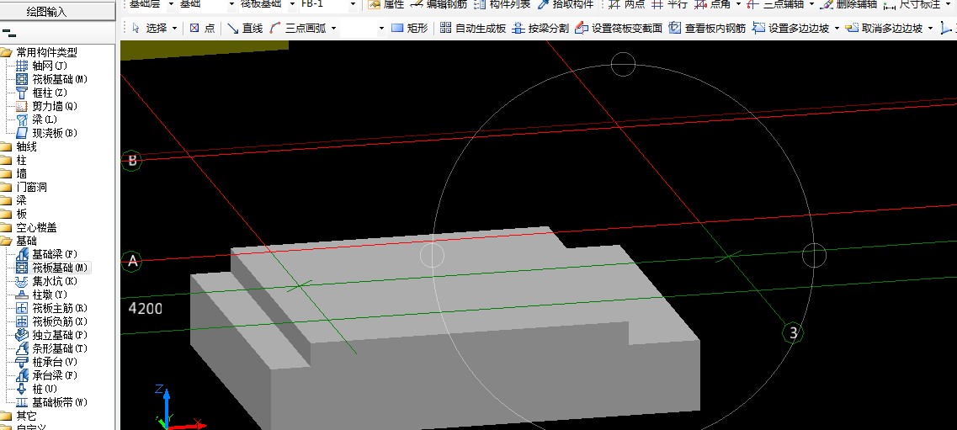Click 取消多边边坡 to cancel slopes
Image resolution: width=957 pixels, height=430 pixels.
(x=885, y=28)
